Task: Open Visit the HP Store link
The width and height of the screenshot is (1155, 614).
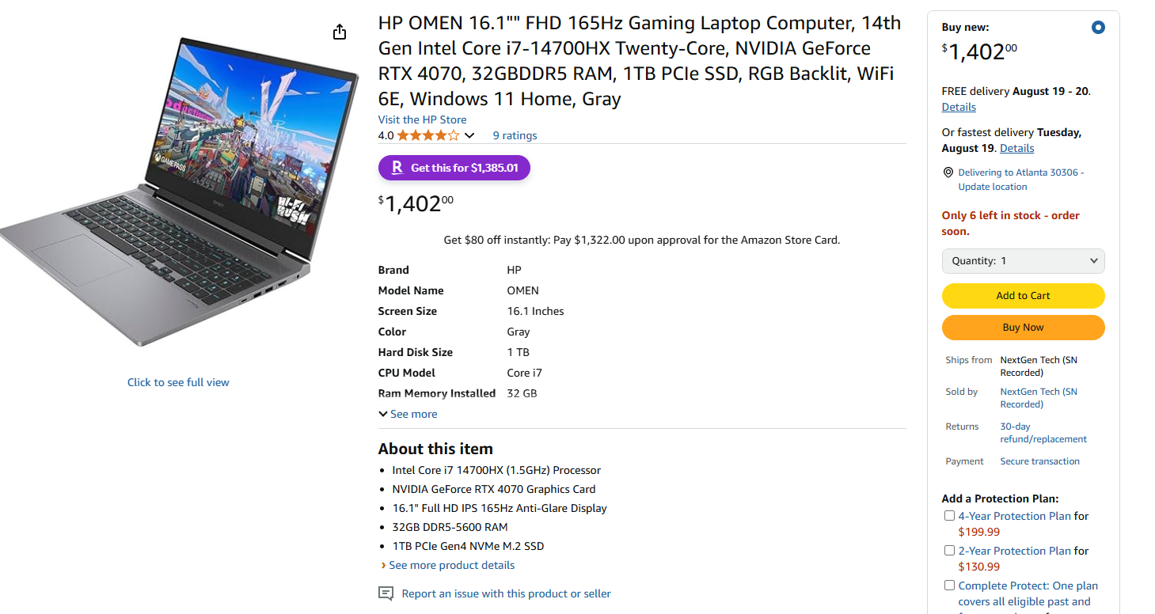Action: coord(423,119)
